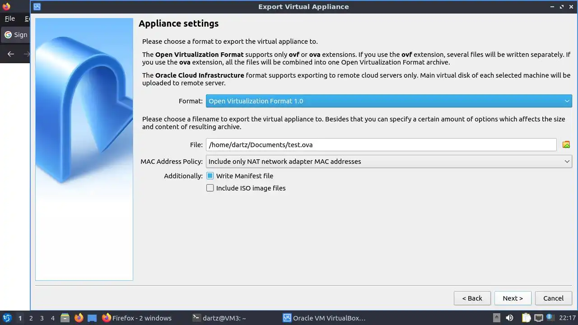Cancel the export appliance wizard
Screen dimensions: 578x325
point(553,298)
